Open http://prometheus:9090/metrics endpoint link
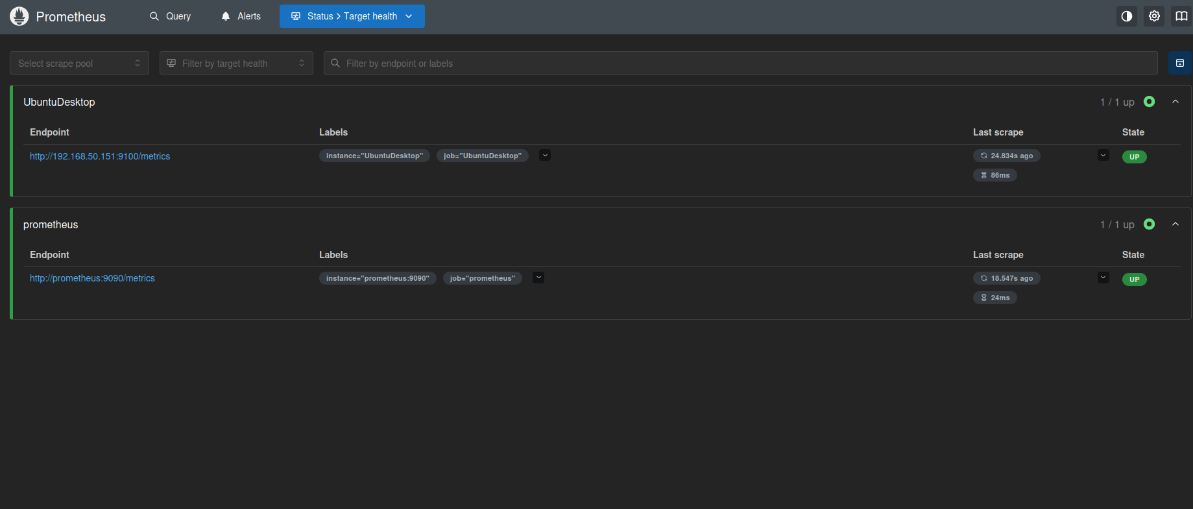1193x509 pixels. click(x=92, y=278)
